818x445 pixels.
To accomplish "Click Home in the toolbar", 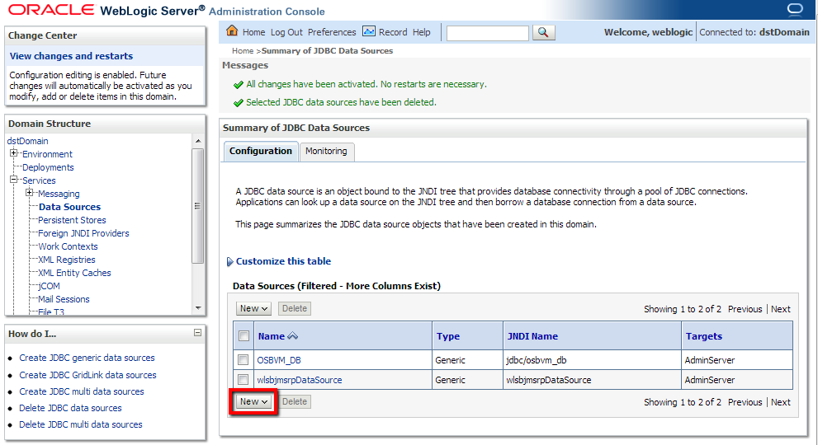I will click(253, 32).
